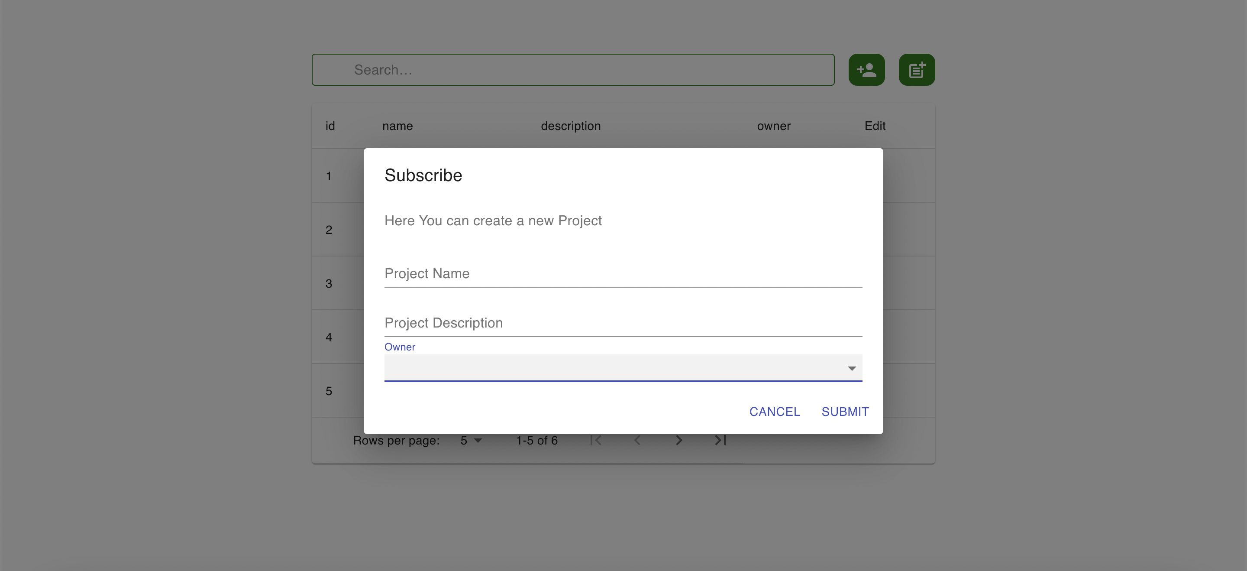1247x571 pixels.
Task: Focus the Project Name field
Action: pyautogui.click(x=623, y=274)
